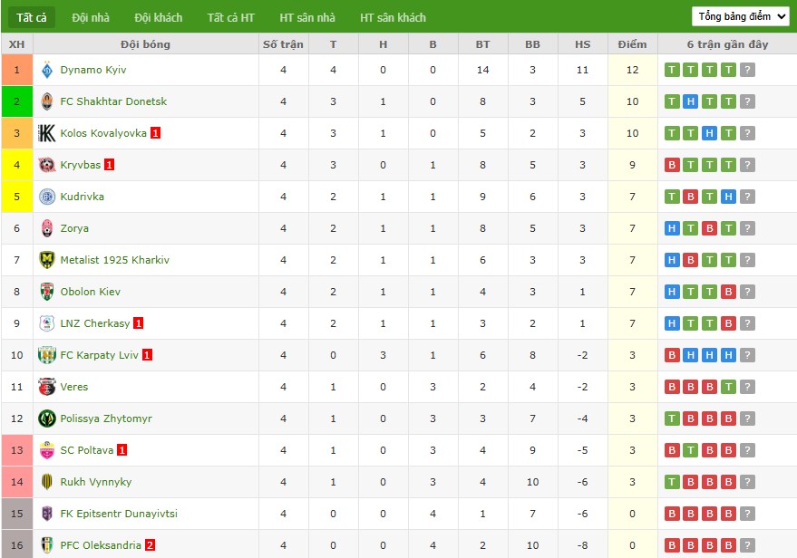Open the FK Epitsentr Dunayivtsi link
This screenshot has height=558, width=797.
coord(119,514)
